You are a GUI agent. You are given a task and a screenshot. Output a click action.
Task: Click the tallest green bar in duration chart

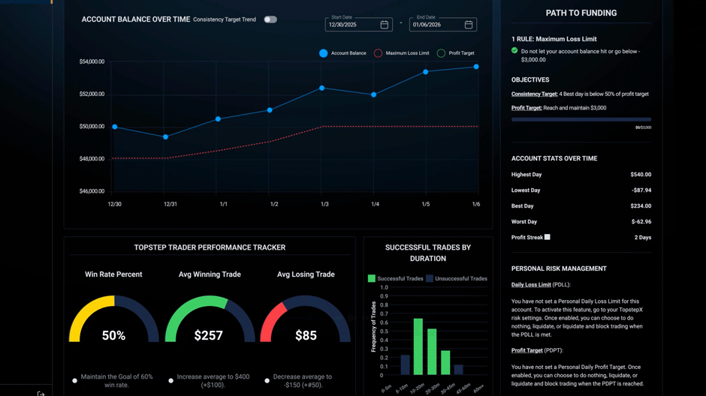[x=418, y=346]
